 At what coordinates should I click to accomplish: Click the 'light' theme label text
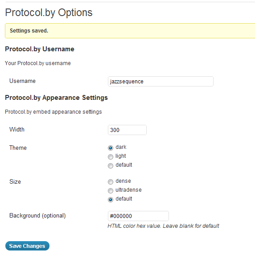click(120, 156)
